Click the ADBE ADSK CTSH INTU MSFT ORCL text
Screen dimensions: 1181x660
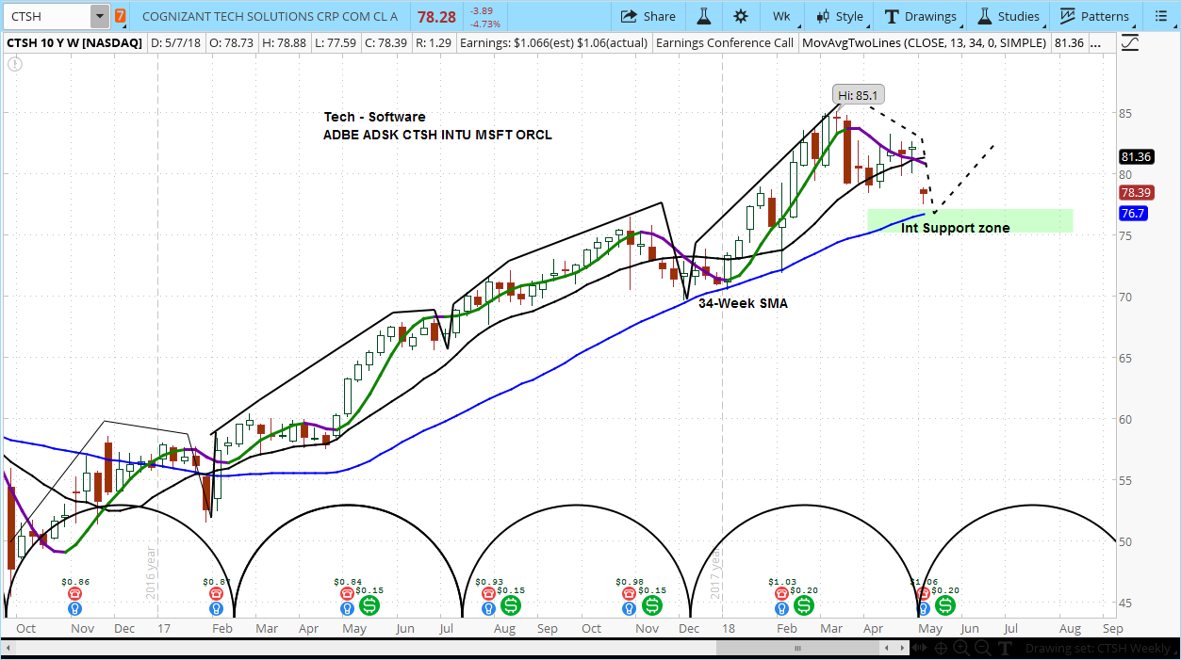tap(437, 136)
